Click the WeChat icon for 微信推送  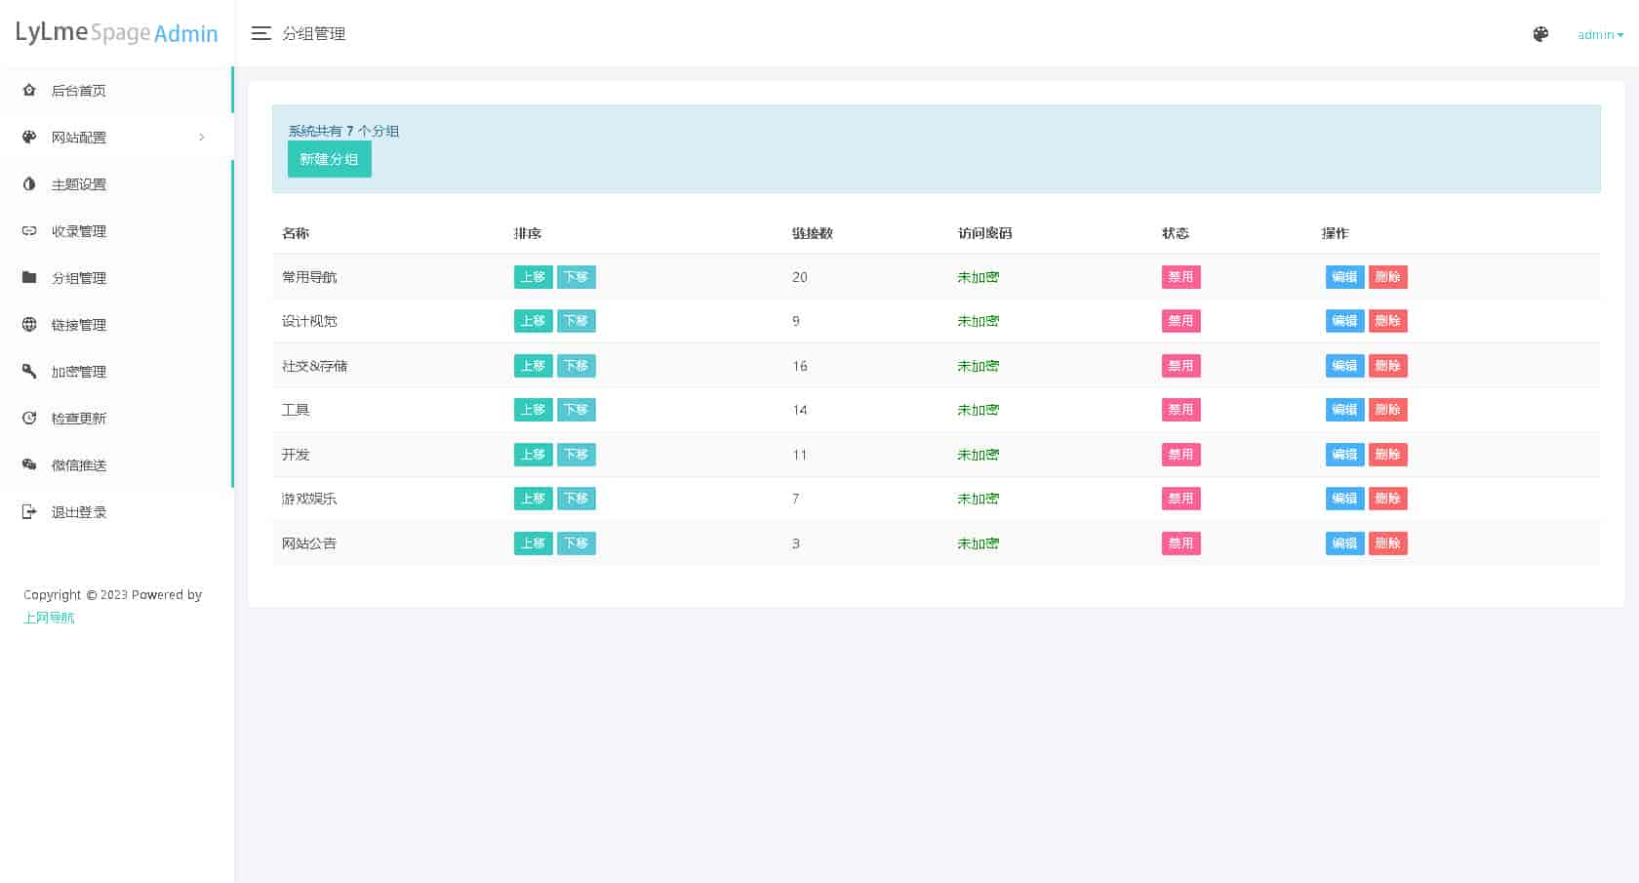click(29, 464)
